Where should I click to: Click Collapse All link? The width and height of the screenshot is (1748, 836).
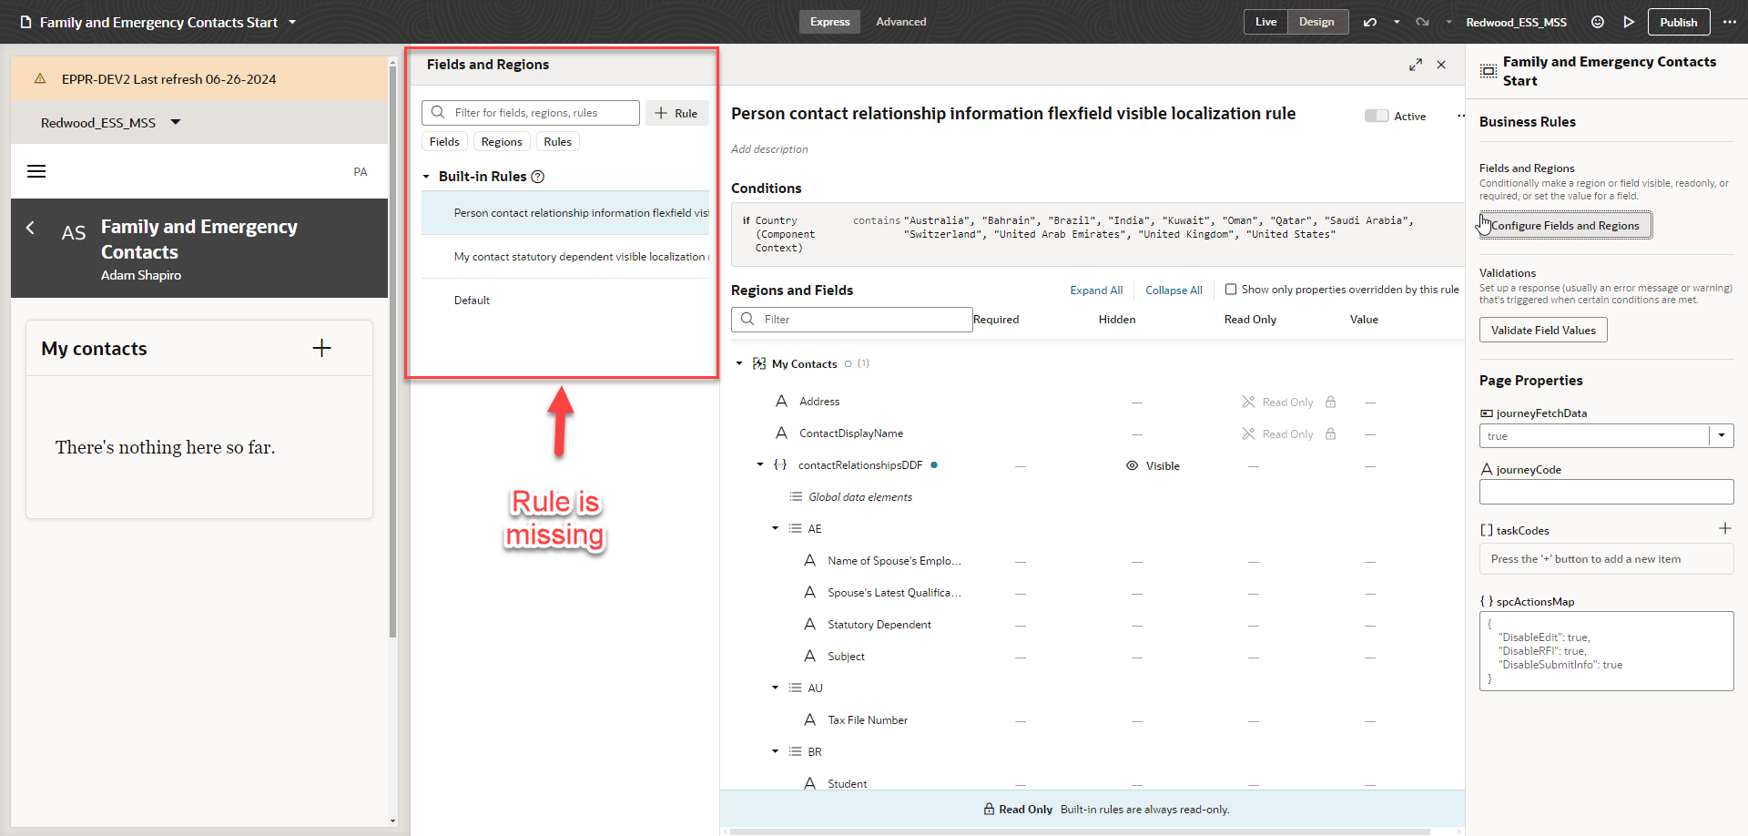point(1174,290)
